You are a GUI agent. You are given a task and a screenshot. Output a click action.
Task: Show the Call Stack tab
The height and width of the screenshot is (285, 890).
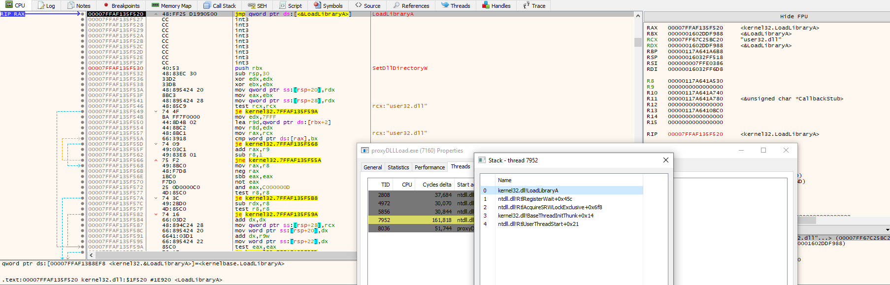220,5
